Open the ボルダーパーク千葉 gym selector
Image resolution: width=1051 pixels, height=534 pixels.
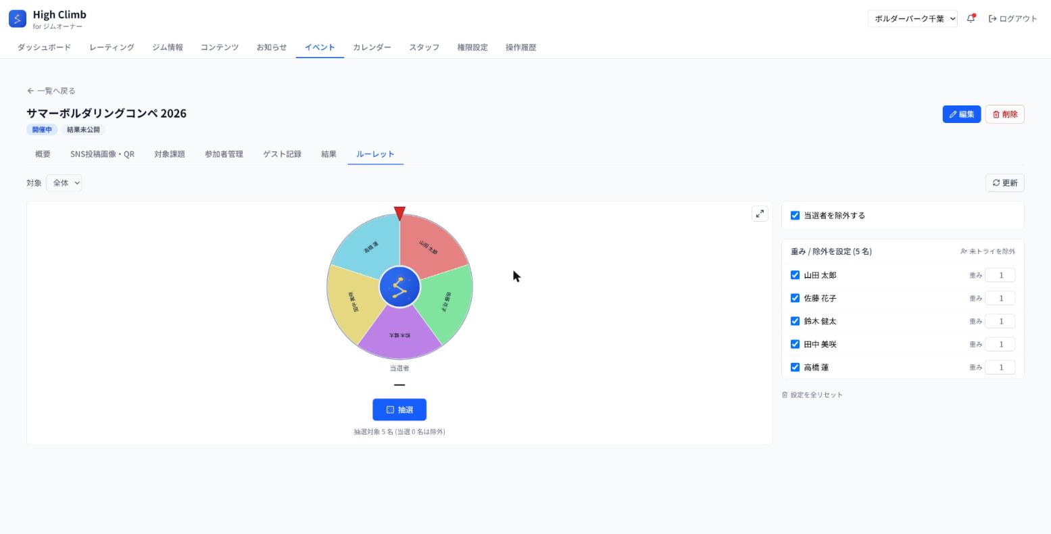912,19
